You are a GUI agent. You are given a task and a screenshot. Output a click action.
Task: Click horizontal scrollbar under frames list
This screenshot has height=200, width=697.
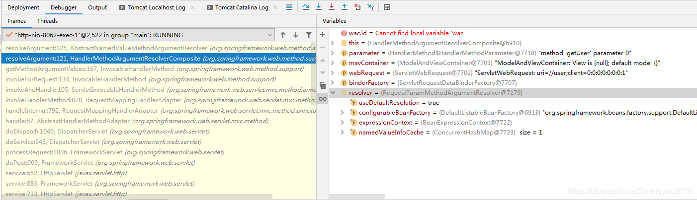pos(137,197)
